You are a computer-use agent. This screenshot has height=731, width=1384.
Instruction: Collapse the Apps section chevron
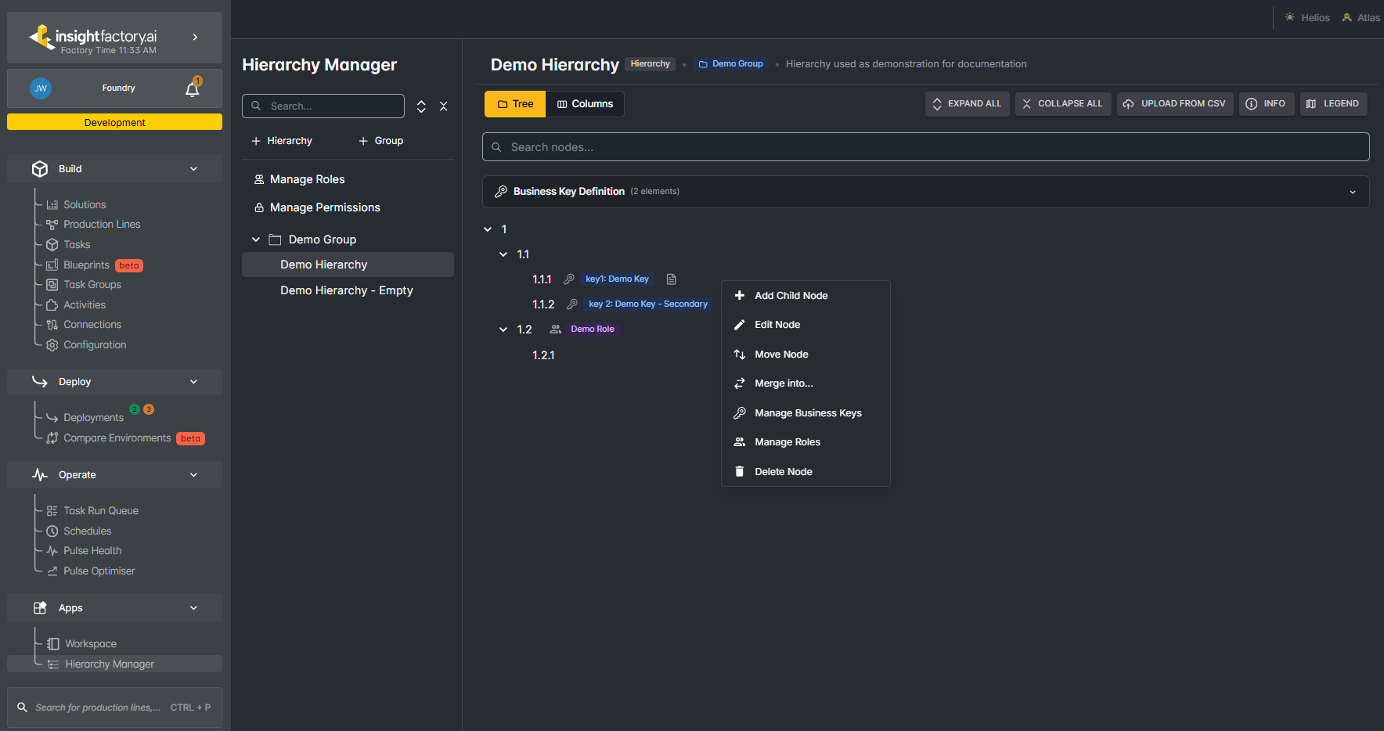194,608
